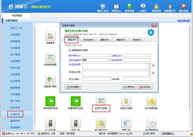Select 账务处理 in the sidebar

pos(15,68)
